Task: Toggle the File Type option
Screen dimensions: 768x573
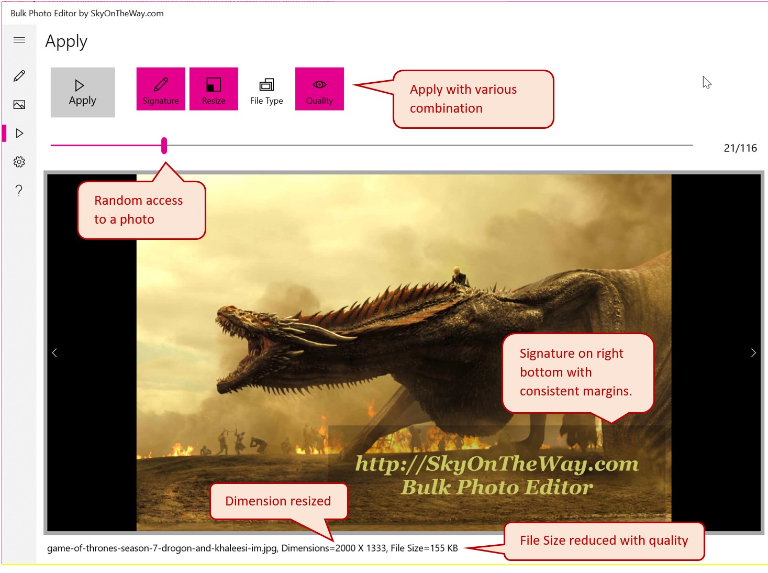Action: point(266,89)
